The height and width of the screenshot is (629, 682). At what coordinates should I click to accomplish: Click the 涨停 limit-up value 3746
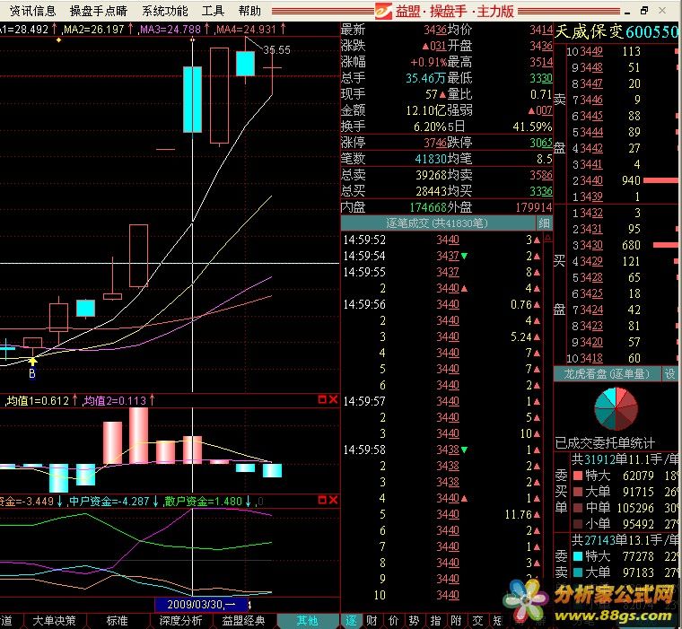click(435, 143)
